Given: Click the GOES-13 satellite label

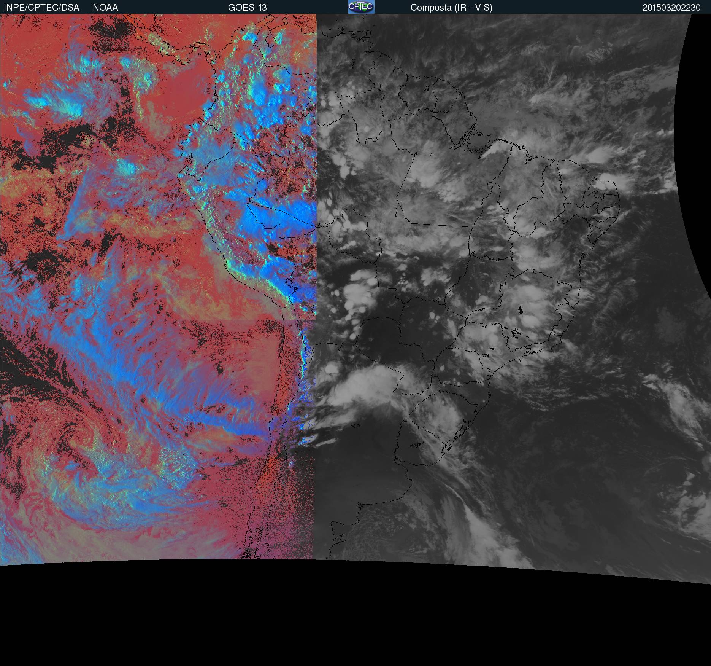Looking at the screenshot, I should [x=247, y=8].
